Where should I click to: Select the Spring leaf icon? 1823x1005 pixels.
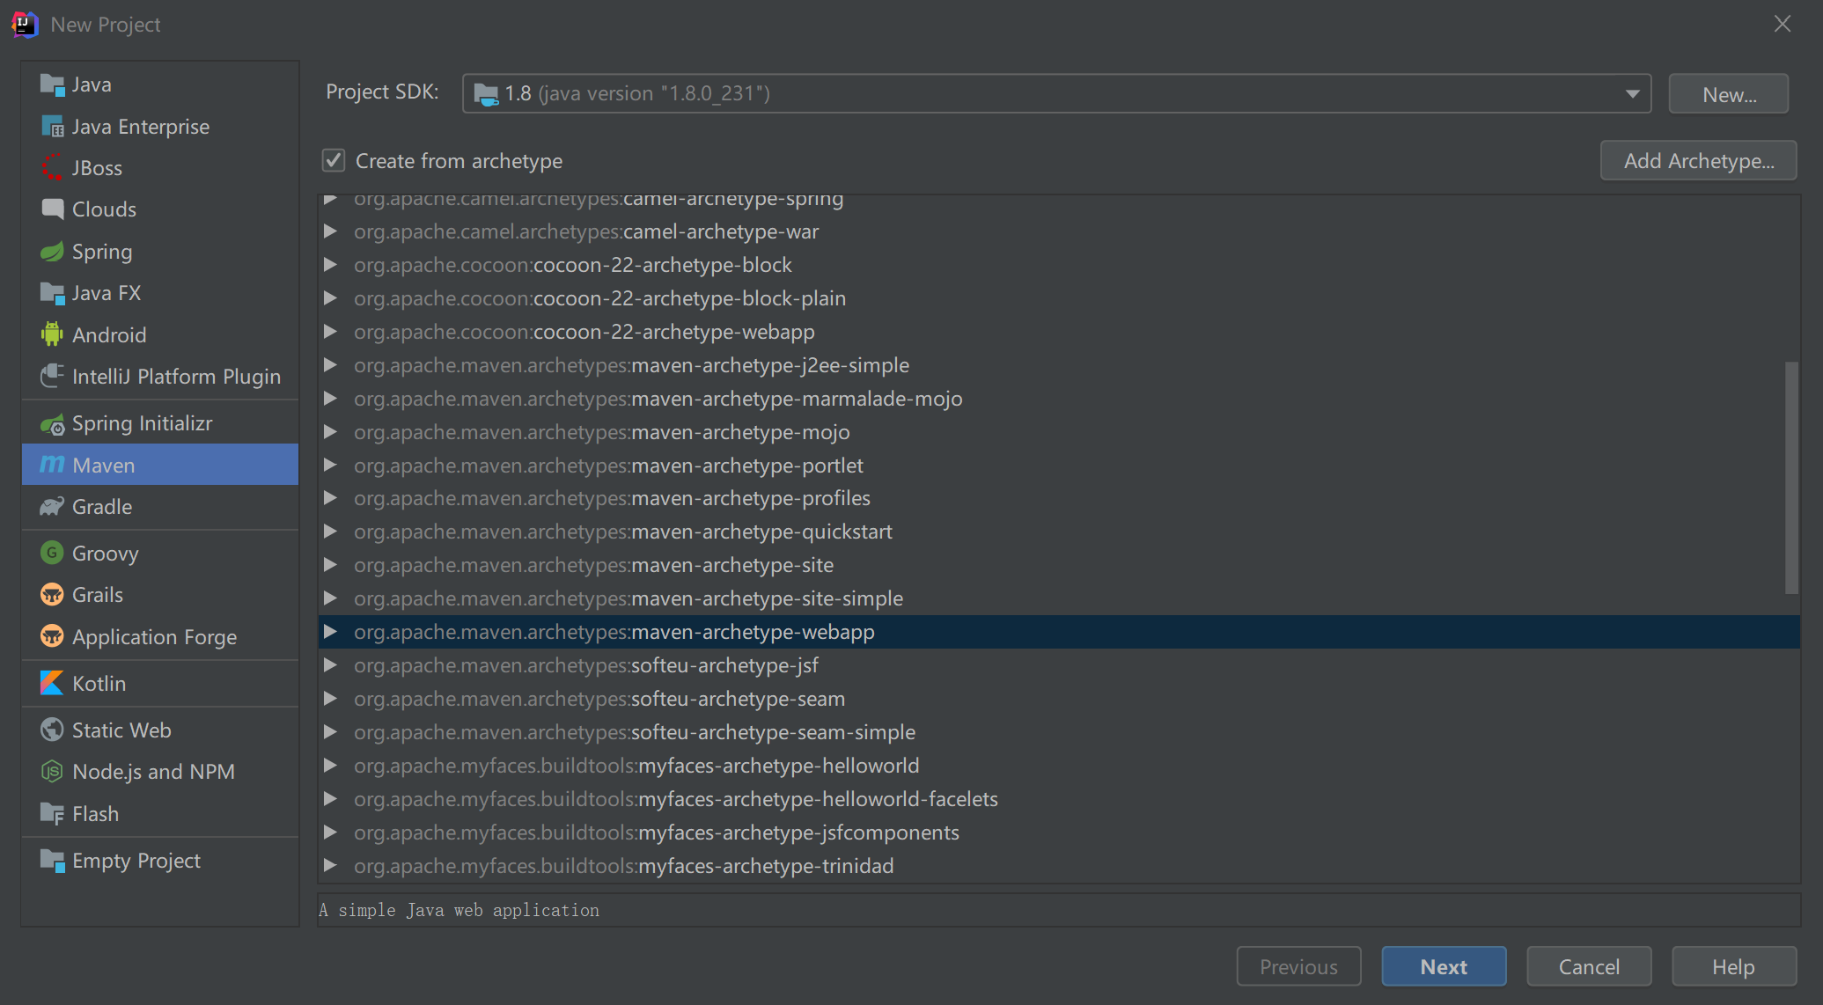click(x=52, y=252)
